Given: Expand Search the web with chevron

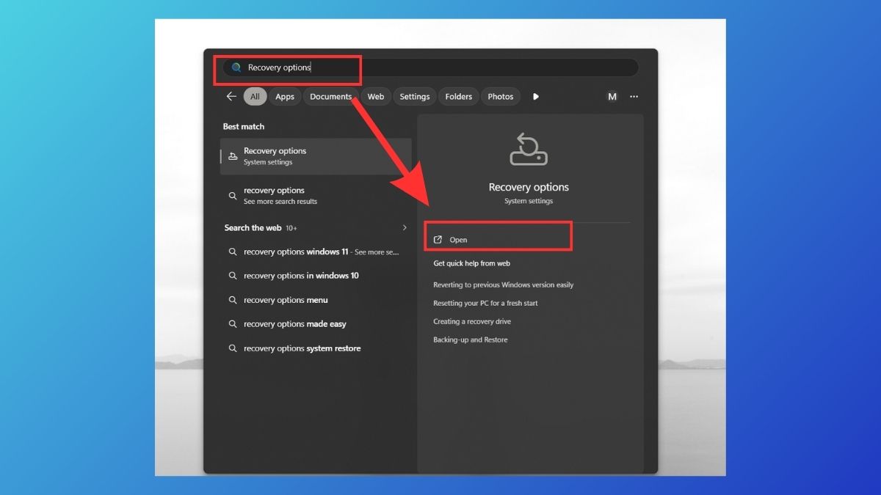Looking at the screenshot, I should pos(405,228).
